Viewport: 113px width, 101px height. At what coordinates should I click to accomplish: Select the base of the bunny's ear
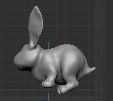pos(33,46)
